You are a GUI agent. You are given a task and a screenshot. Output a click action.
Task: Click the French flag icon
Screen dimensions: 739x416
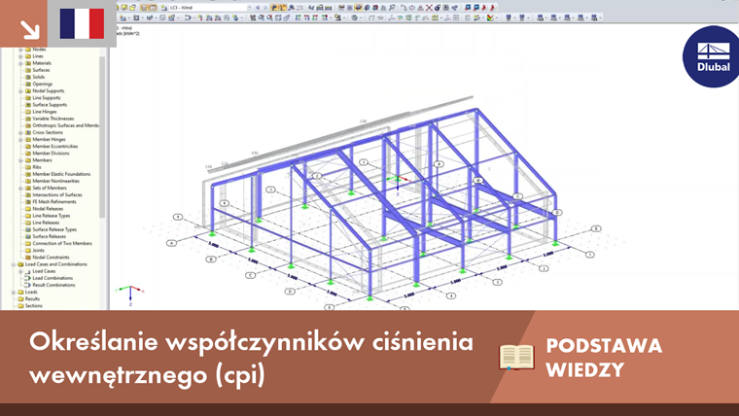[x=82, y=23]
